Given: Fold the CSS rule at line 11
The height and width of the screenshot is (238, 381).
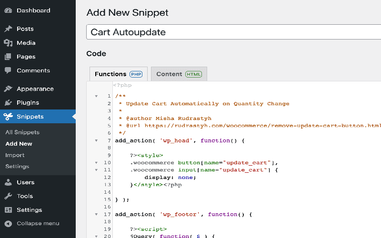Looking at the screenshot, I should pos(96,170).
